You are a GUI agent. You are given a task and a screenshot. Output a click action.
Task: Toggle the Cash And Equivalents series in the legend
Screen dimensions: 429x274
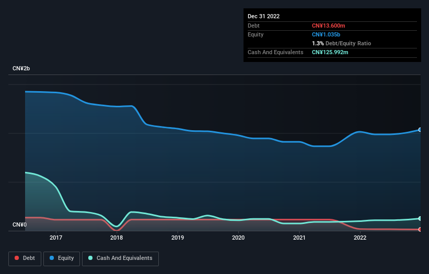120,258
